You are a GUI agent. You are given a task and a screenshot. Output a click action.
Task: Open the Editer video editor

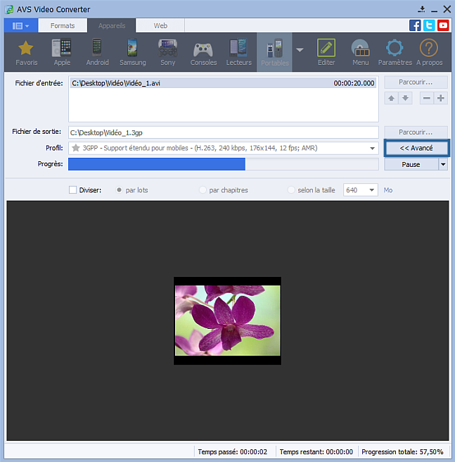(326, 52)
